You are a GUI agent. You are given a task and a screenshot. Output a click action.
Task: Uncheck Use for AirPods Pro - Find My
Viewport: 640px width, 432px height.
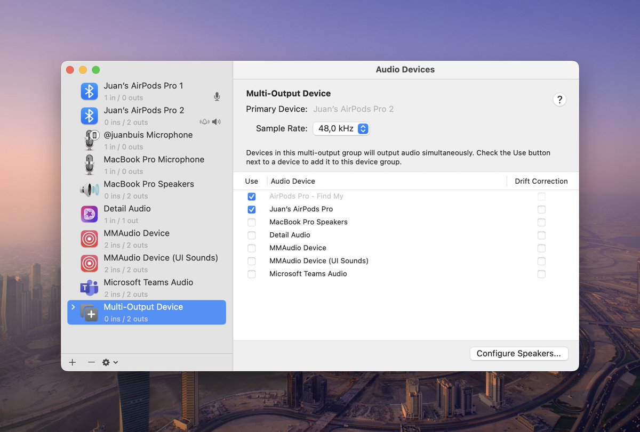pos(252,197)
